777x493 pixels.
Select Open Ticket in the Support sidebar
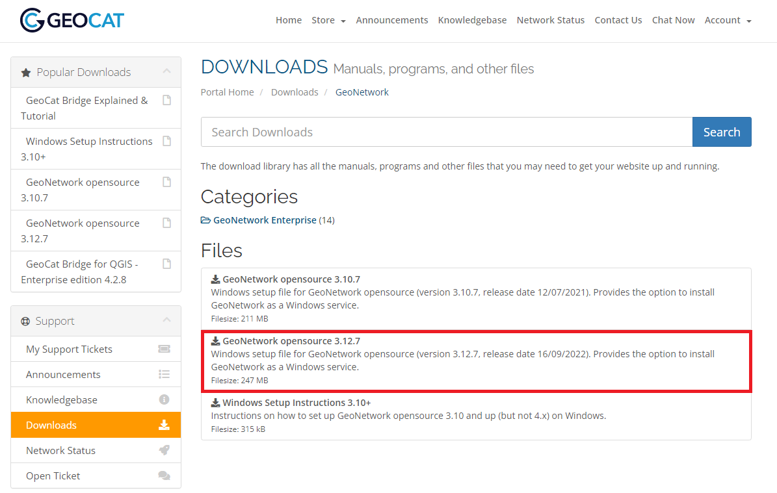[x=96, y=475]
